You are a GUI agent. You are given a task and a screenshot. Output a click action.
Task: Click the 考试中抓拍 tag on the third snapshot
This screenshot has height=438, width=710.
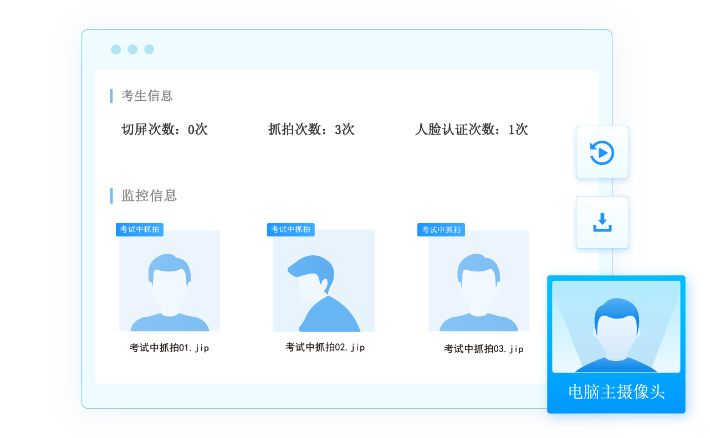click(x=441, y=230)
